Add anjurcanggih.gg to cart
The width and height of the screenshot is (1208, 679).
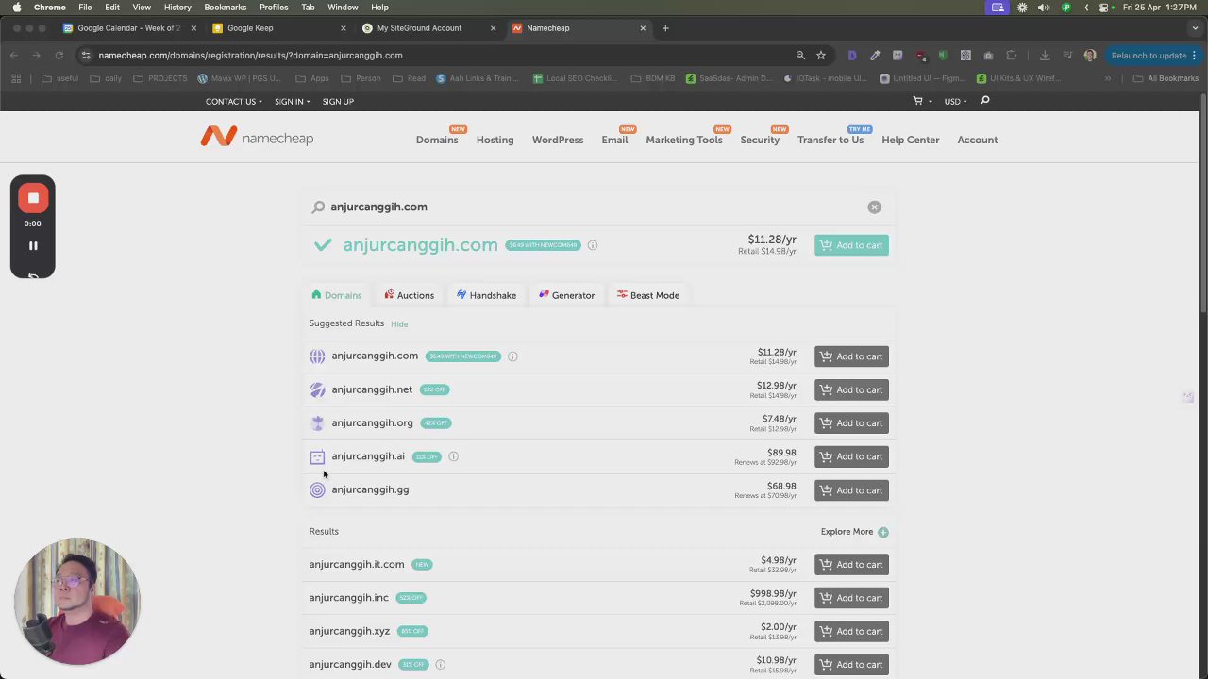851,490
